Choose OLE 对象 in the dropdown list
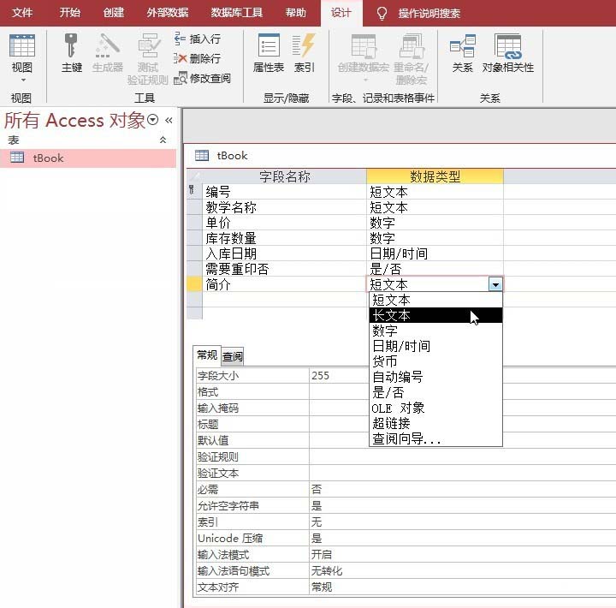 [435, 408]
